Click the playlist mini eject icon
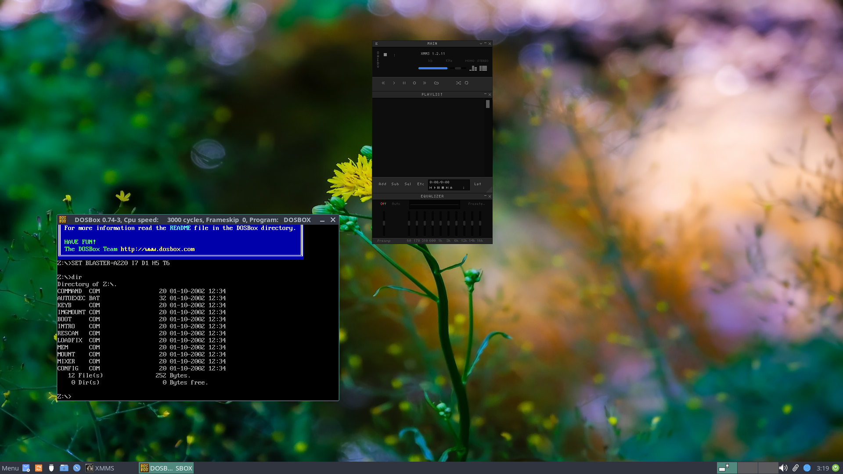This screenshot has height=474, width=843. [x=451, y=187]
